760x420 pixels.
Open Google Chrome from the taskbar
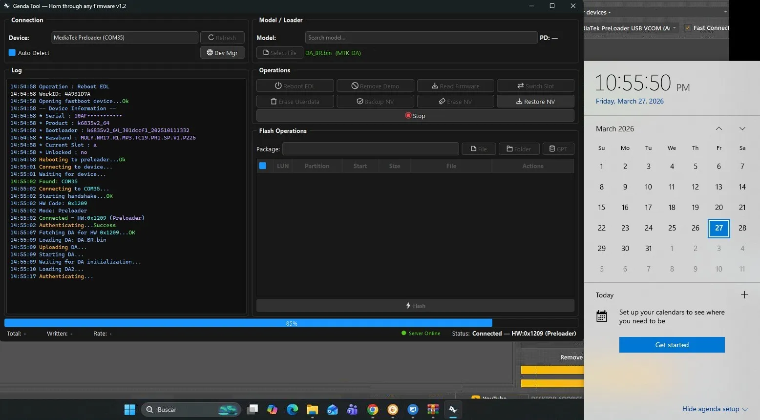click(x=373, y=410)
